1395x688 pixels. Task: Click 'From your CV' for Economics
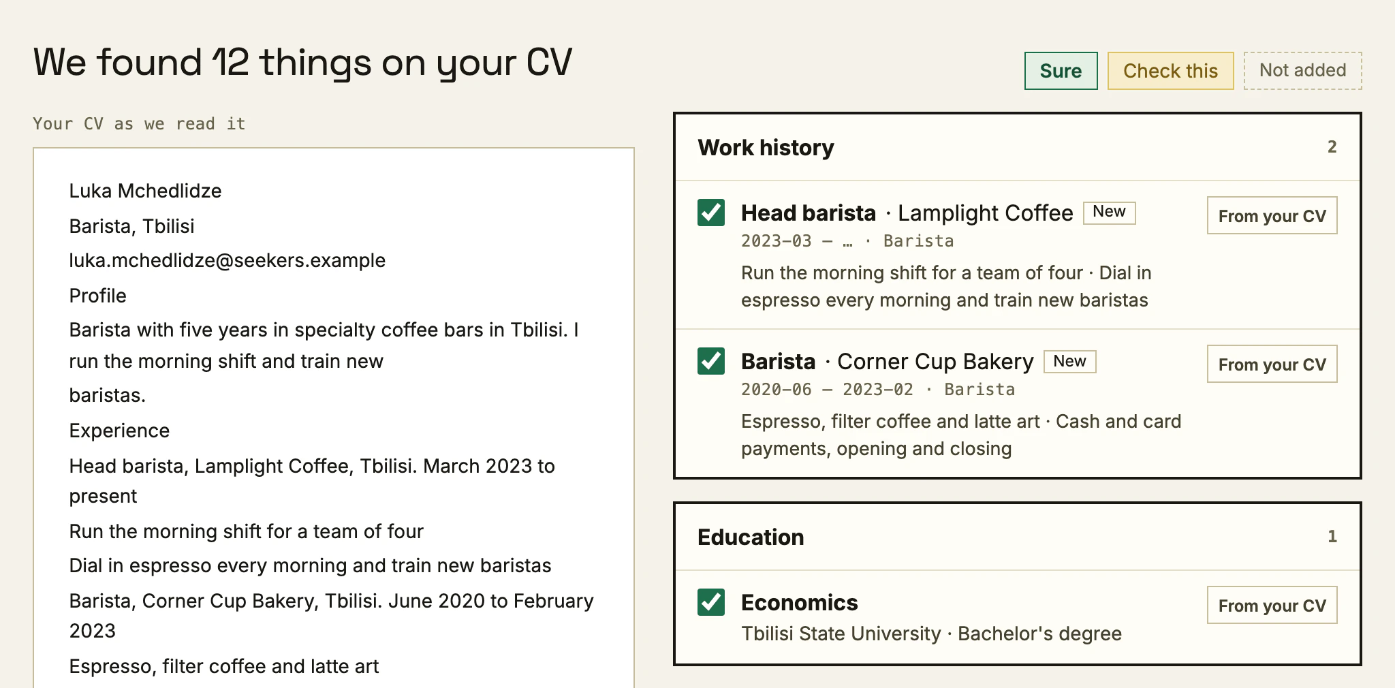pyautogui.click(x=1272, y=605)
